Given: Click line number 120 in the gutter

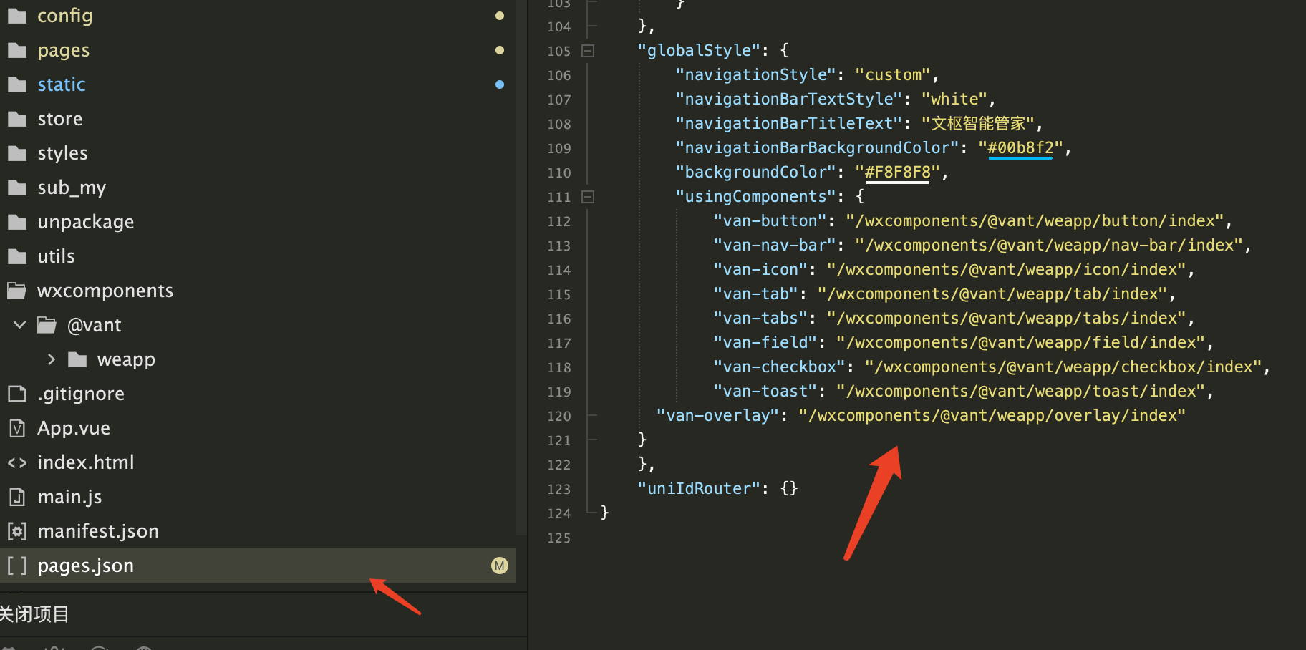Looking at the screenshot, I should point(558,416).
